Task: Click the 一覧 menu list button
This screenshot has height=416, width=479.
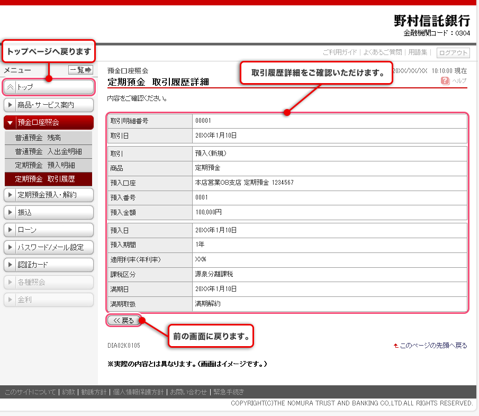Action: pyautogui.click(x=80, y=70)
